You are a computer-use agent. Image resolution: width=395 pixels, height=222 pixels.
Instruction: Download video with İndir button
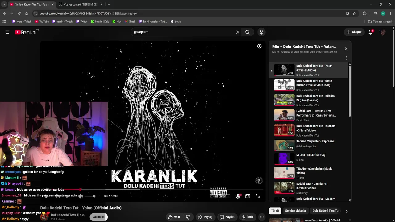(247, 217)
